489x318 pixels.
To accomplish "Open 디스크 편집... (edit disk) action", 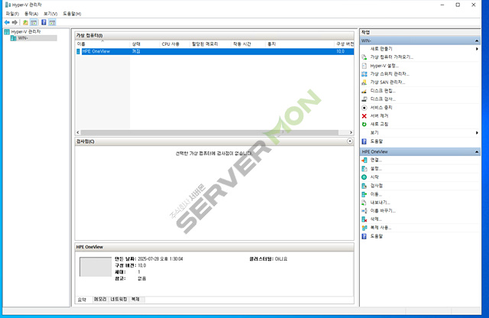I will coord(383,91).
